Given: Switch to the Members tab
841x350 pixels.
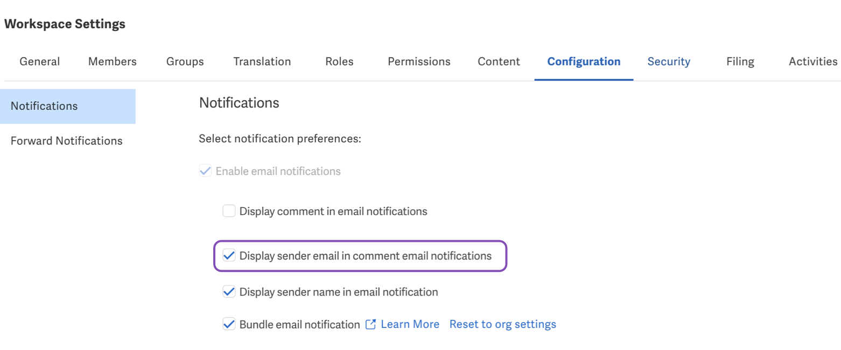Looking at the screenshot, I should 112,61.
